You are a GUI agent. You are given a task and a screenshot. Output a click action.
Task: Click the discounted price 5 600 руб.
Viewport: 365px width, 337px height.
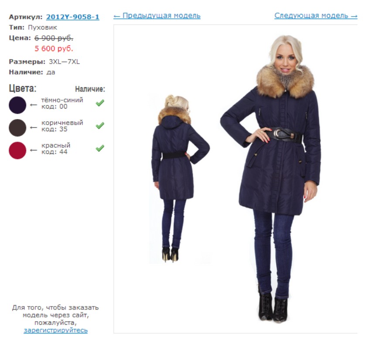(x=54, y=48)
